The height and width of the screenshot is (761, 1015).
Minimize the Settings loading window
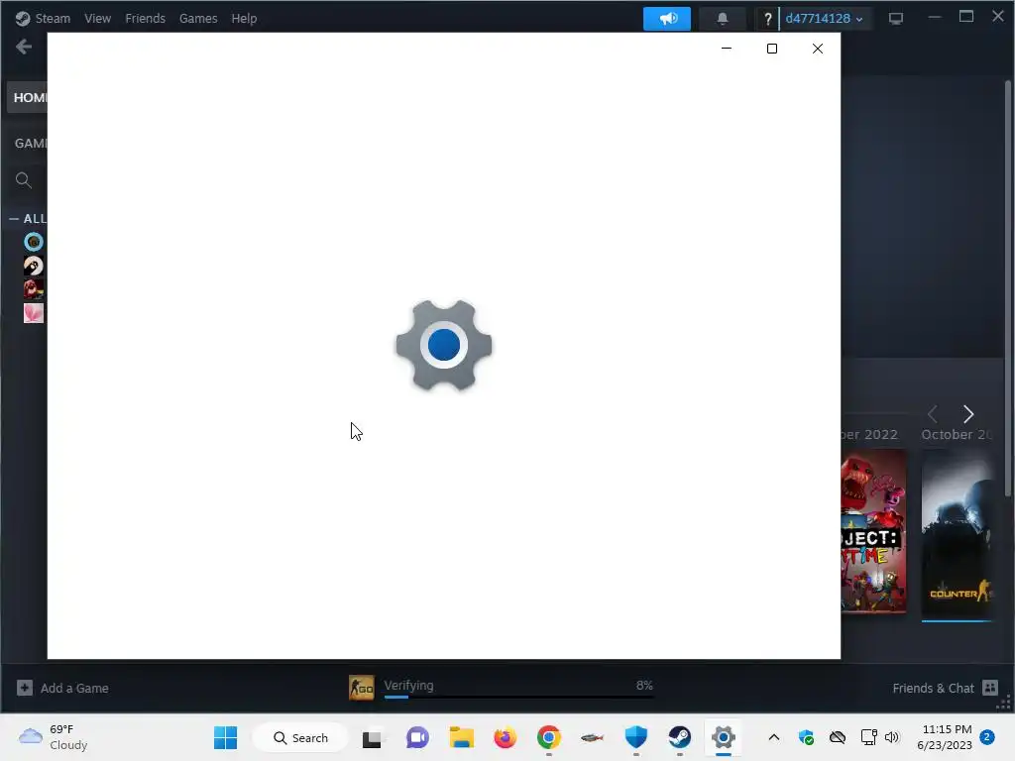click(727, 49)
